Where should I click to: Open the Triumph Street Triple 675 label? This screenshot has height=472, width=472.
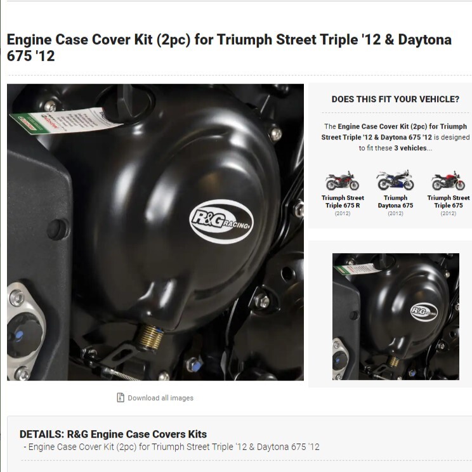[449, 201]
